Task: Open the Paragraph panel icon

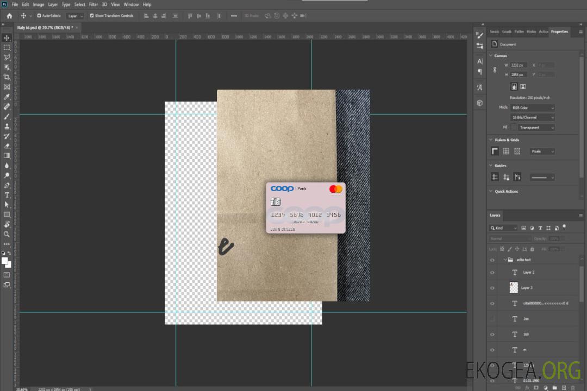Action: (x=479, y=72)
